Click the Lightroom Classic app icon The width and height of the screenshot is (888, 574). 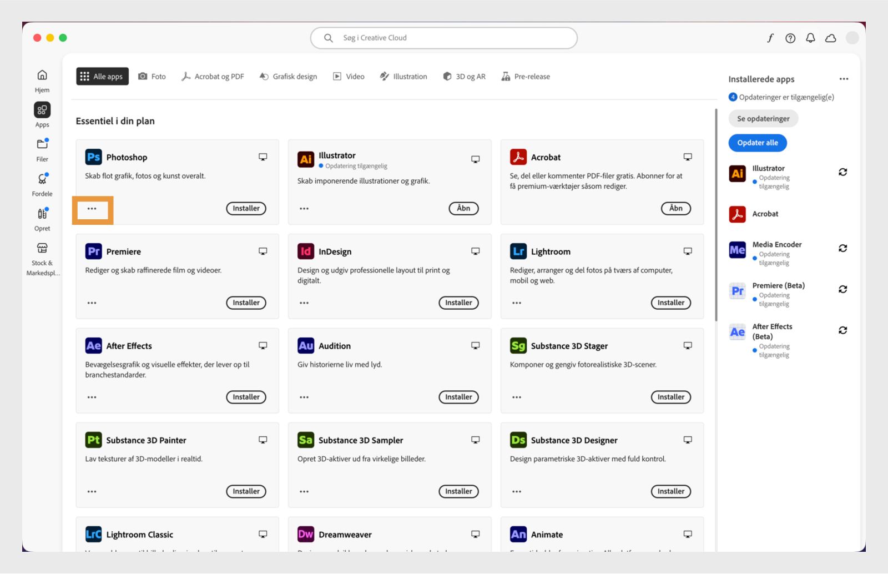click(x=93, y=534)
